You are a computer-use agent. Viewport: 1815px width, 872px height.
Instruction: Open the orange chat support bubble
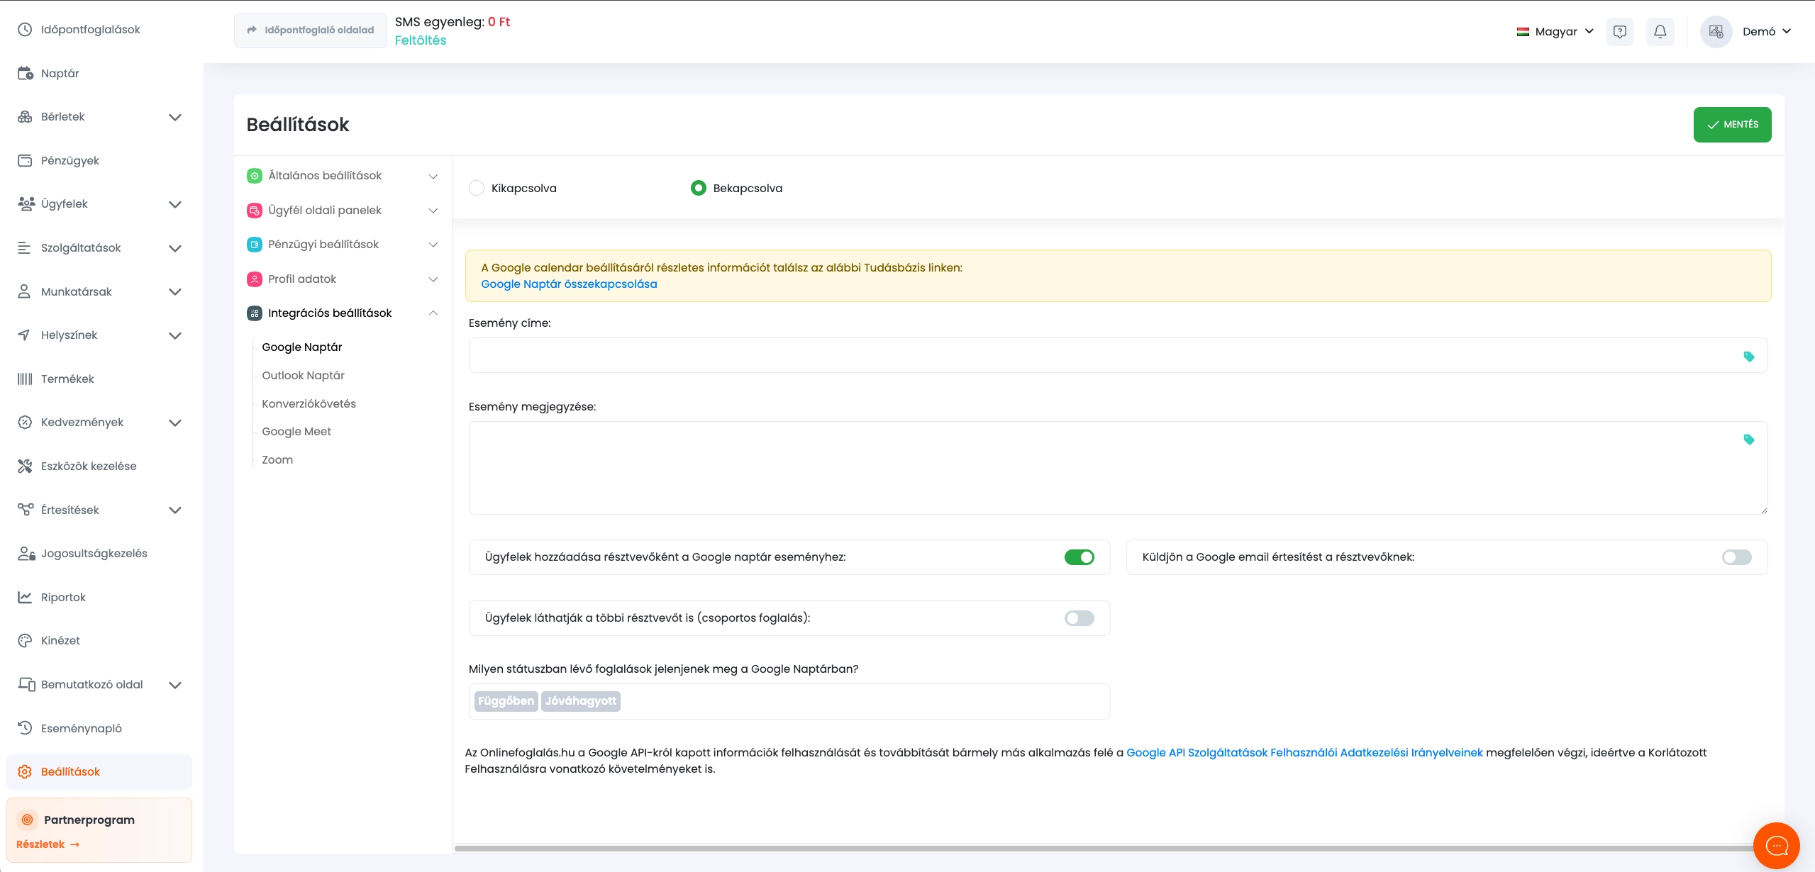1776,845
